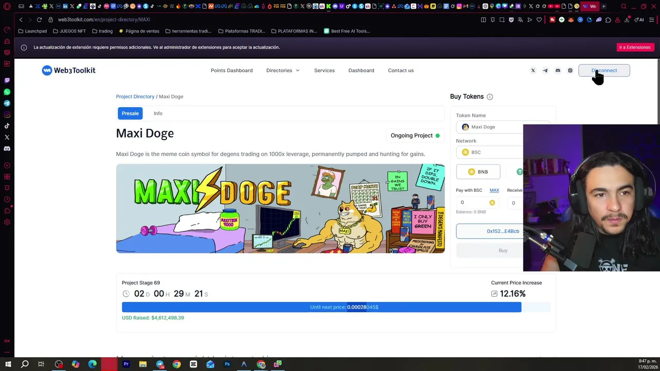Image resolution: width=660 pixels, height=371 pixels.
Task: Open TikTok in the Opera sidebar
Action: 7,126
